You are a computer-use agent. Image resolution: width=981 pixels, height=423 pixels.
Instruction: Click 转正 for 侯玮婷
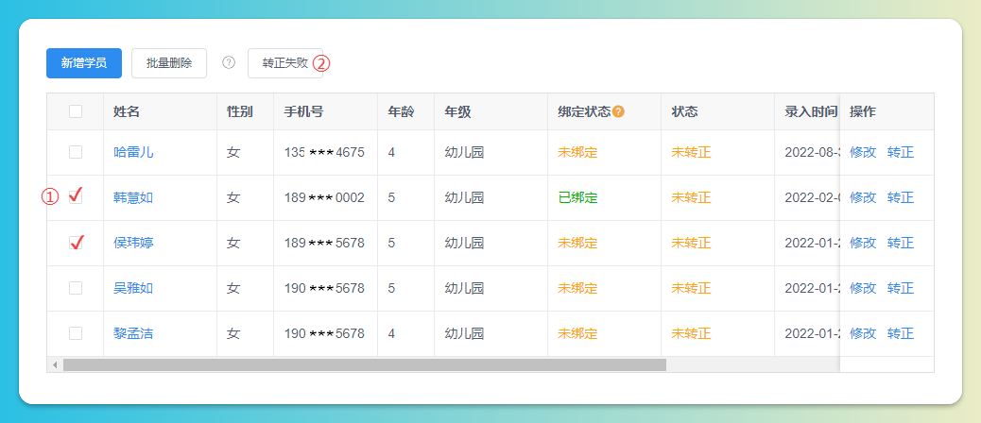coord(901,243)
